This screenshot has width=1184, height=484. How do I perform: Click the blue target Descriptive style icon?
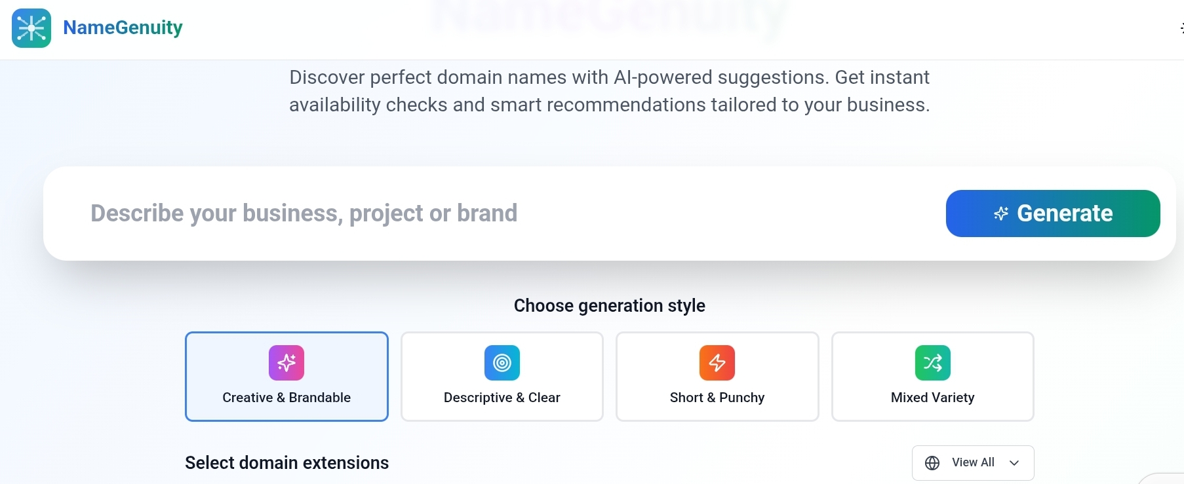502,363
